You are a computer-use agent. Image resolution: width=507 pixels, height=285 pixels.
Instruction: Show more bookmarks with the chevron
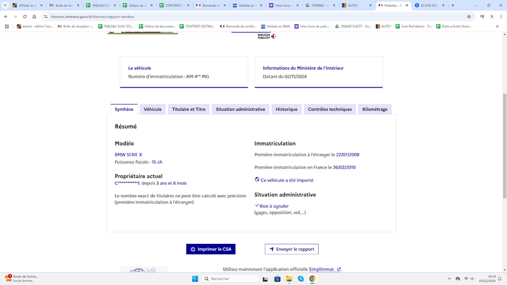pyautogui.click(x=497, y=26)
